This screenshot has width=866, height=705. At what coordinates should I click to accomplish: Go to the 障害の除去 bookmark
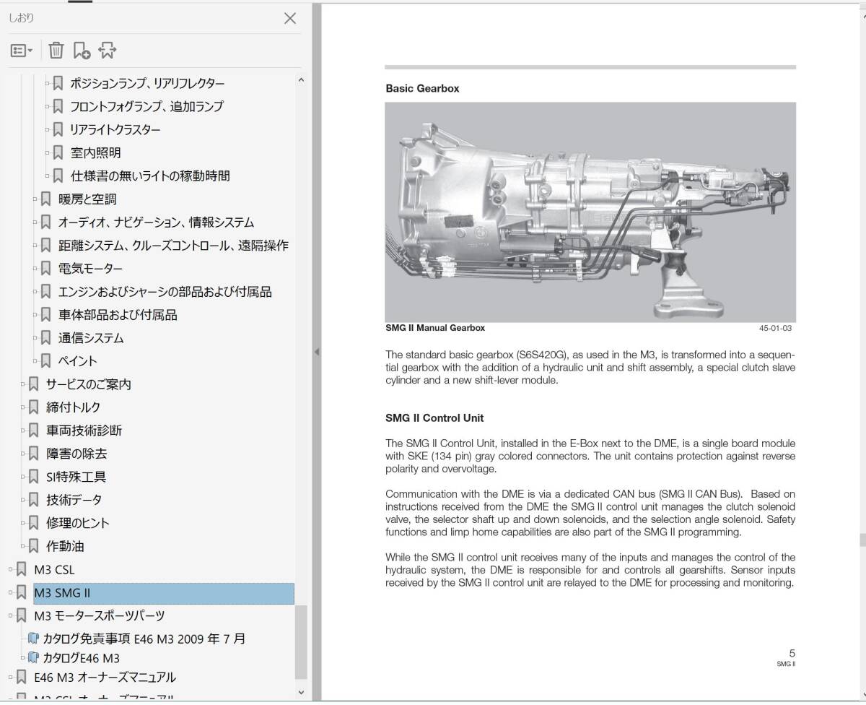click(76, 454)
